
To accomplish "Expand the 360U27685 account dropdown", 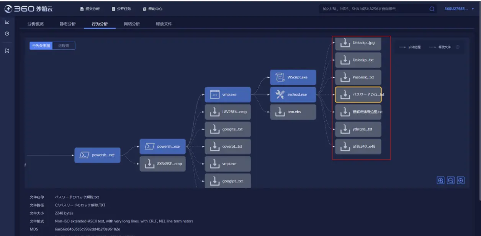I will point(459,9).
